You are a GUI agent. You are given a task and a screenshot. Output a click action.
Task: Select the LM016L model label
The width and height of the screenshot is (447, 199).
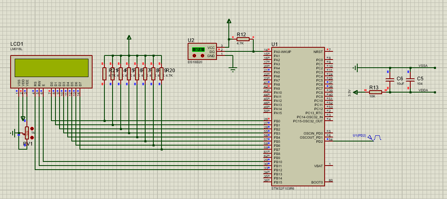16,49
